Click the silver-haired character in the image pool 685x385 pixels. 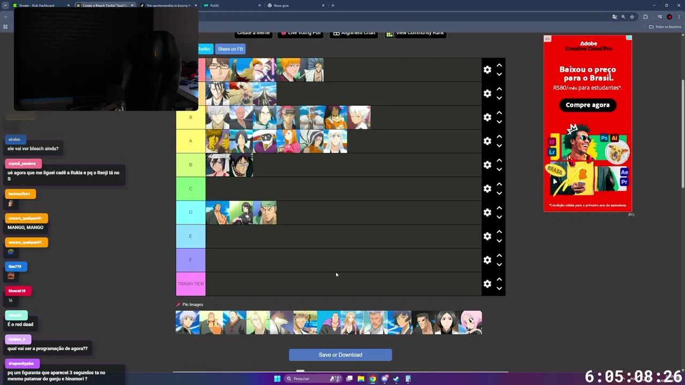tap(187, 322)
